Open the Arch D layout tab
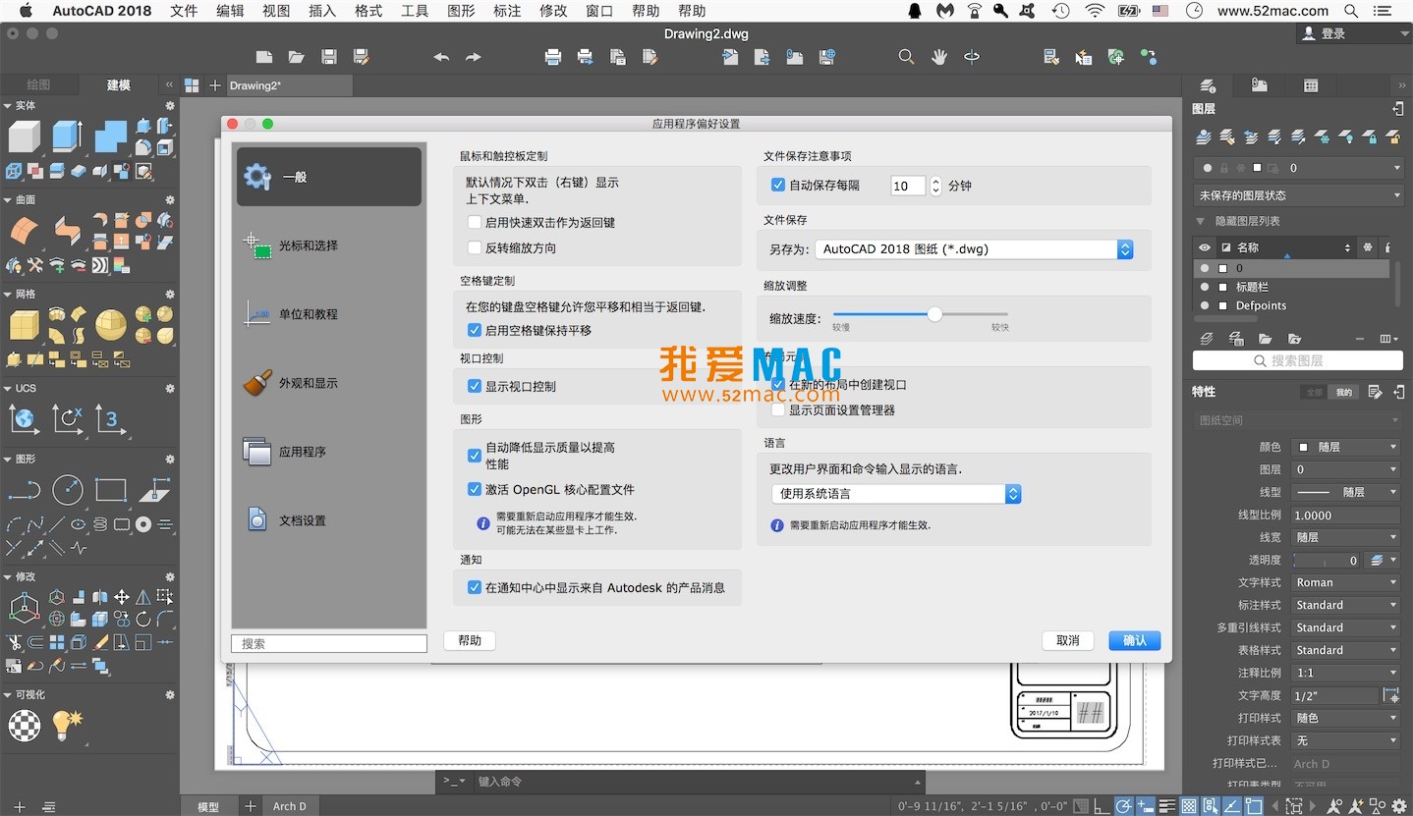Screen dimensions: 1413x816 [x=290, y=806]
